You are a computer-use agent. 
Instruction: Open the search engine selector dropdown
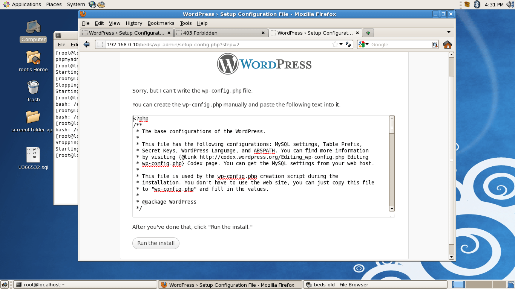(367, 44)
